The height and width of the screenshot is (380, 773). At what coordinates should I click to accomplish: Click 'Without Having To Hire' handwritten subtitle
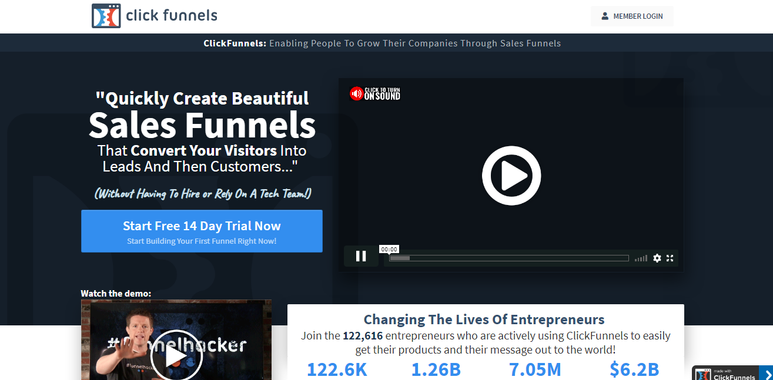tap(203, 194)
